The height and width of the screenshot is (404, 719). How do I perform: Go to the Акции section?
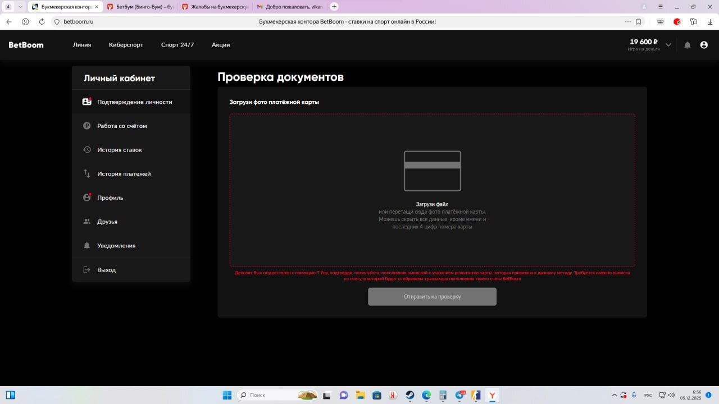pos(221,45)
